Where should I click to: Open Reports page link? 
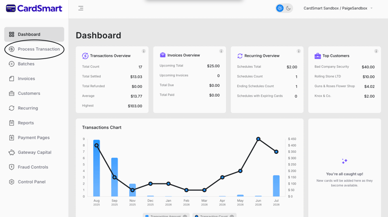[x=34, y=123]
